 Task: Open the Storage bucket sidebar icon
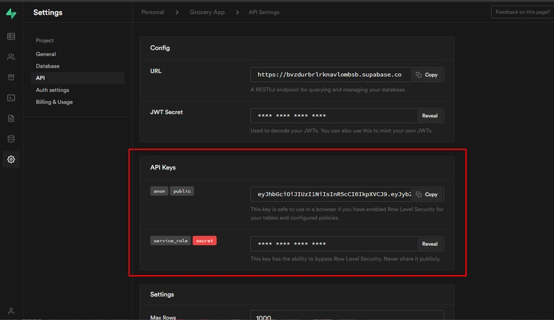click(x=11, y=77)
